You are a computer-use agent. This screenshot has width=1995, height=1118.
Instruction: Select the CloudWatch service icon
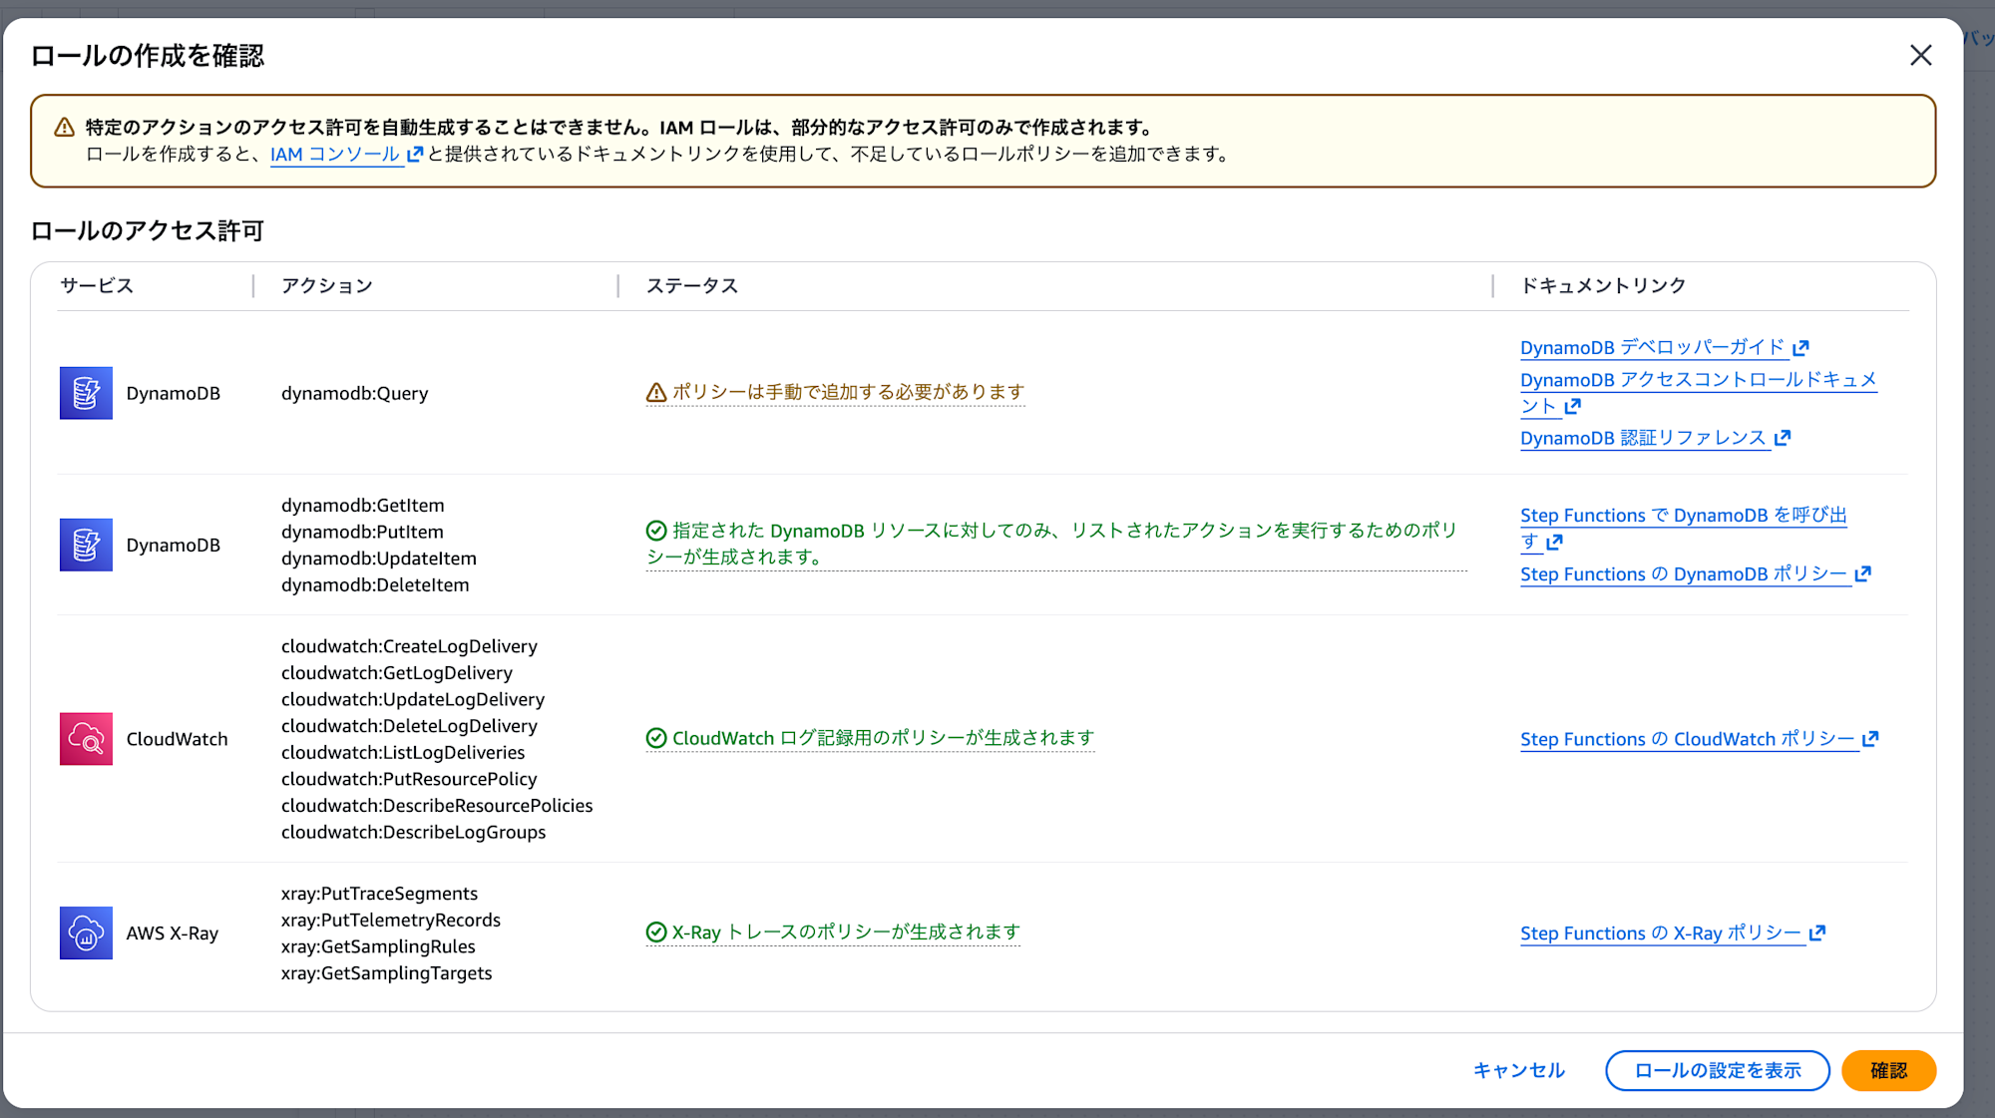86,738
